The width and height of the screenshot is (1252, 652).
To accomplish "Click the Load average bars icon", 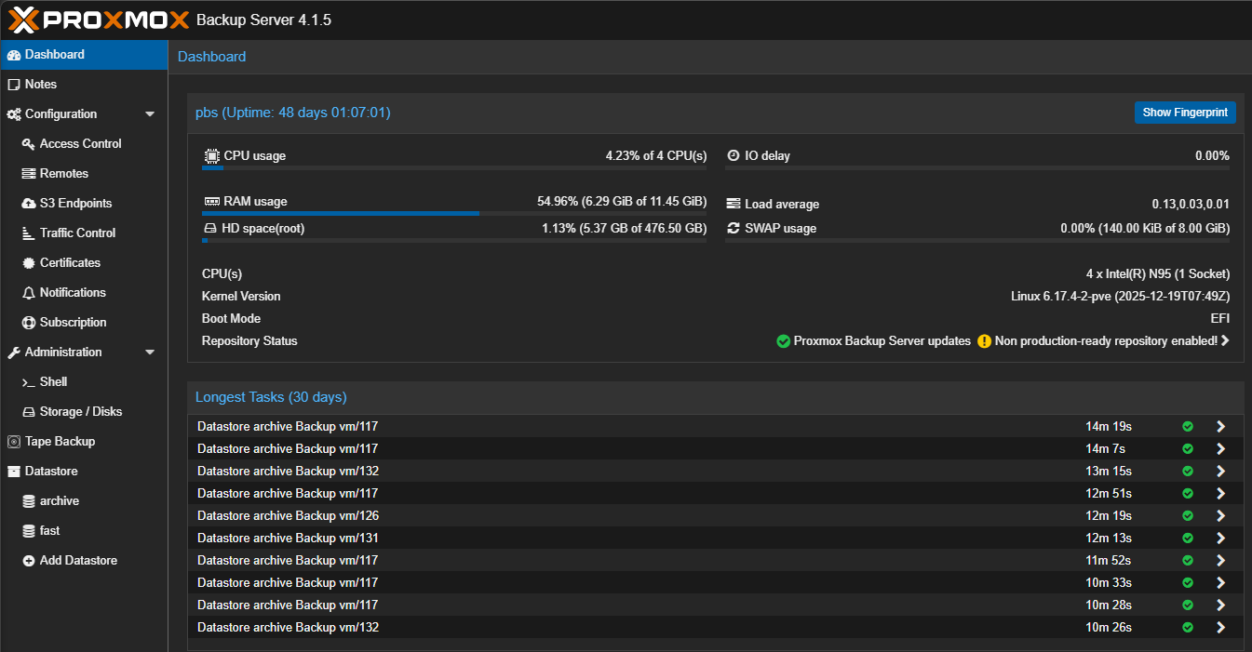I will coord(734,204).
